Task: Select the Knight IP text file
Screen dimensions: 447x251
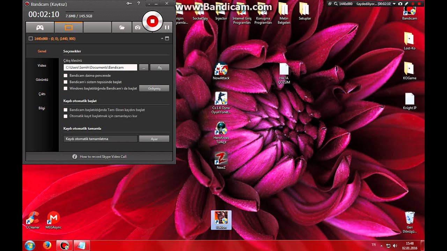Action: pos(410,101)
